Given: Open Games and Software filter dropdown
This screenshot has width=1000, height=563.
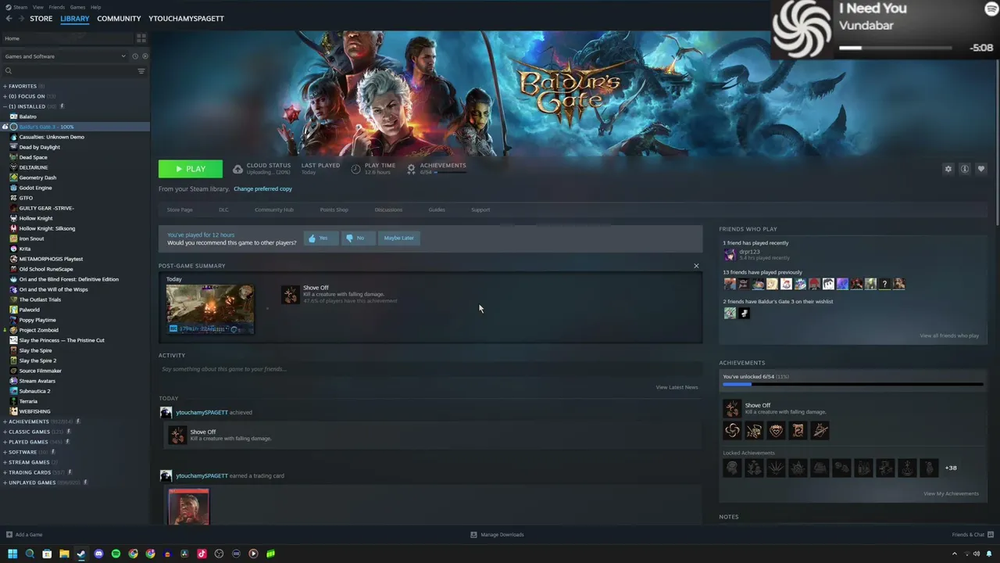Looking at the screenshot, I should (x=65, y=56).
